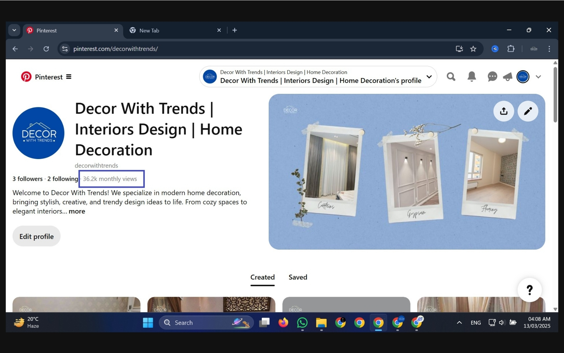Open Task View on taskbar
Screen dimensions: 564x353
[264, 323]
